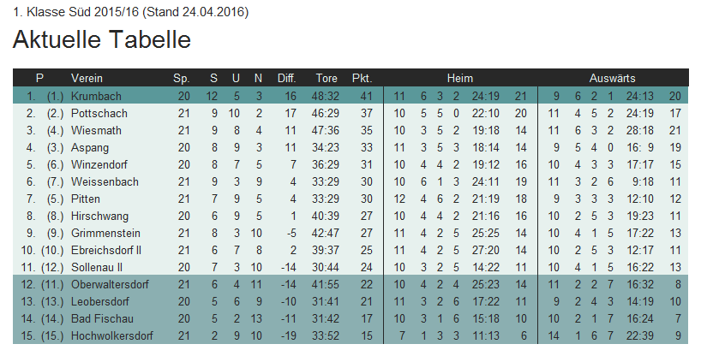Click the Krumbach team name
The height and width of the screenshot is (350, 701).
coord(96,96)
